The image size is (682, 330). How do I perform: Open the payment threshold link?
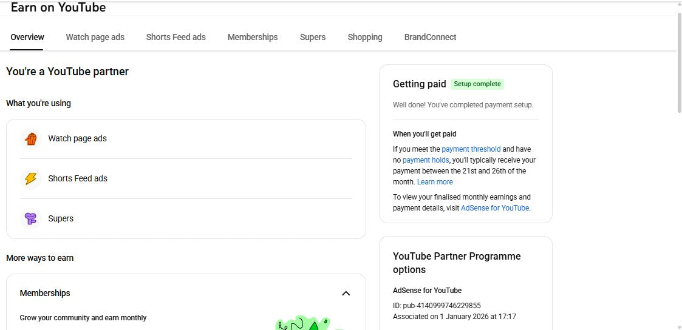tap(471, 149)
